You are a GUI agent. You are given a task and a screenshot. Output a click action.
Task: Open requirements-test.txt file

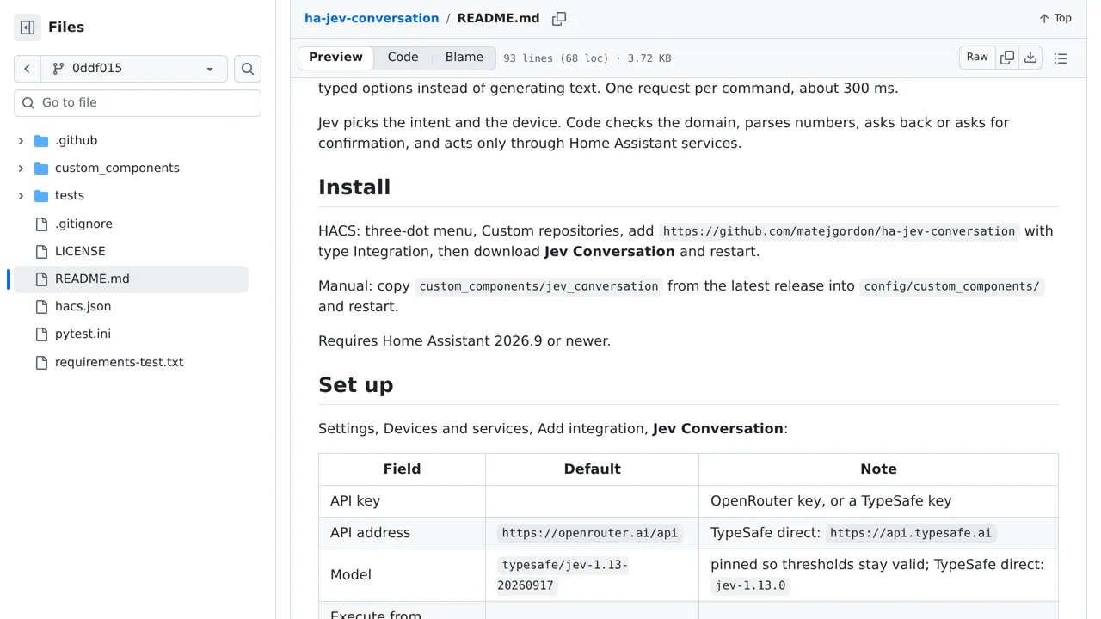[x=119, y=362]
